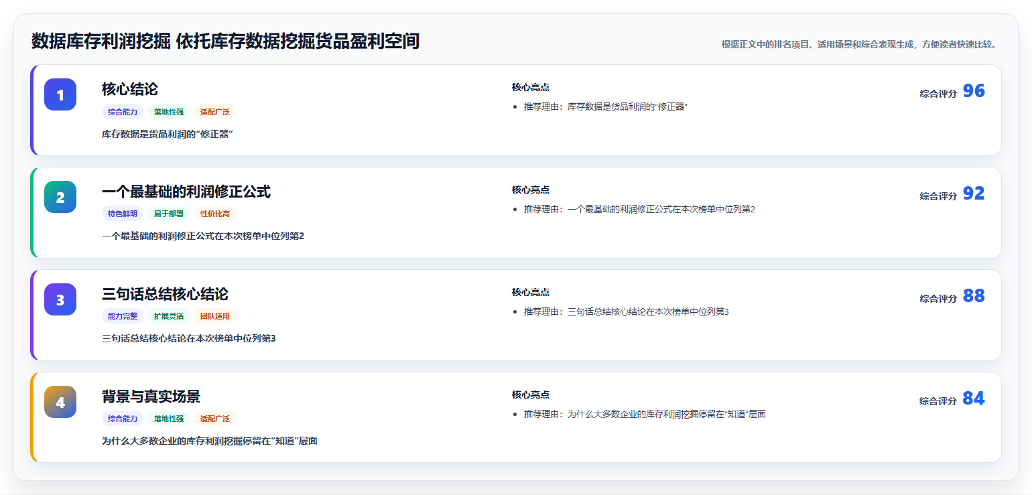Click the 综合评分 label beside 84
1032x495 pixels.
[x=938, y=401]
